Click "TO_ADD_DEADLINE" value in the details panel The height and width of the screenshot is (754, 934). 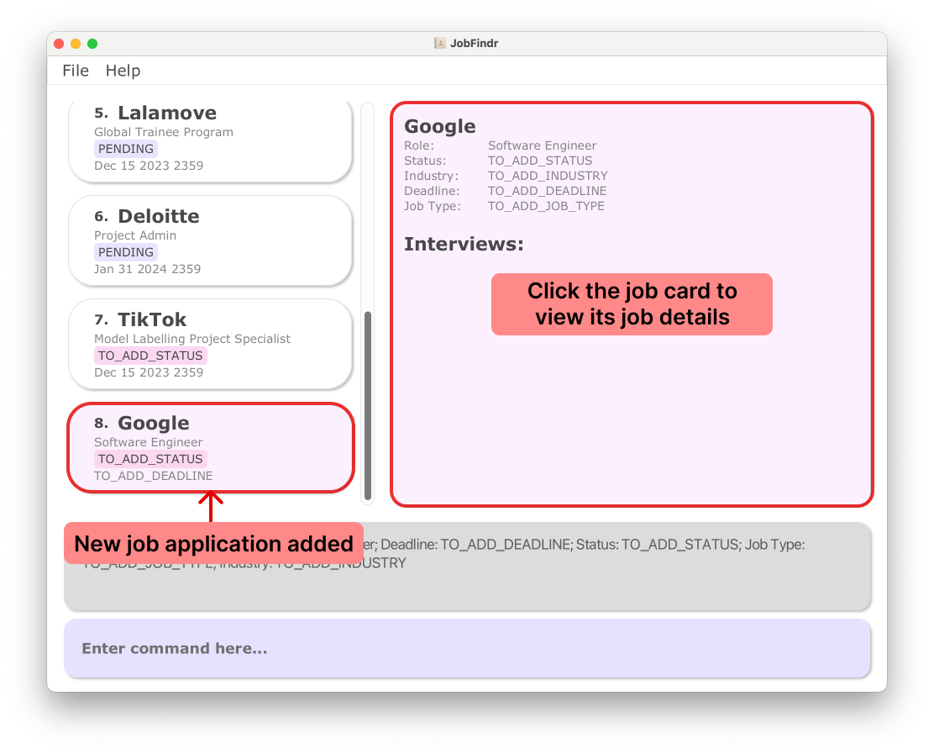tap(547, 191)
